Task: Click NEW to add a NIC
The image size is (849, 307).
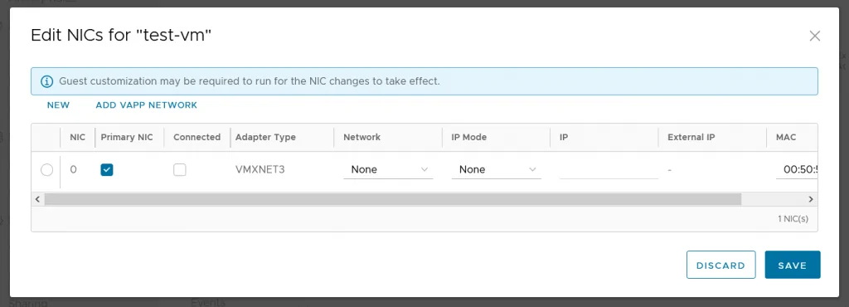Action: pyautogui.click(x=59, y=105)
